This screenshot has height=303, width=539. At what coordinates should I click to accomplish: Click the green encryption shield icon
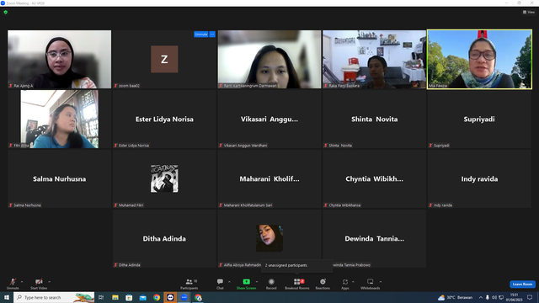tap(6, 13)
